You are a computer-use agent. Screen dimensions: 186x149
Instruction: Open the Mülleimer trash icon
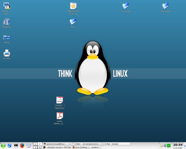point(6,22)
